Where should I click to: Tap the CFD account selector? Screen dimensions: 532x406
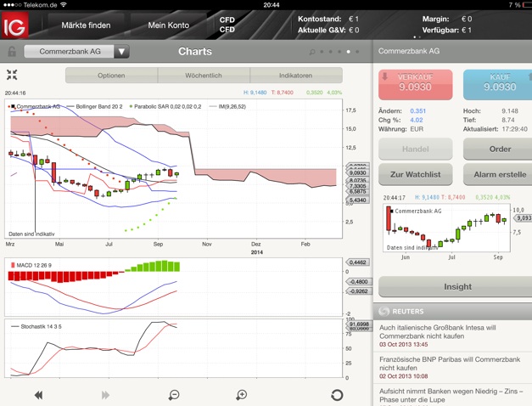point(227,25)
